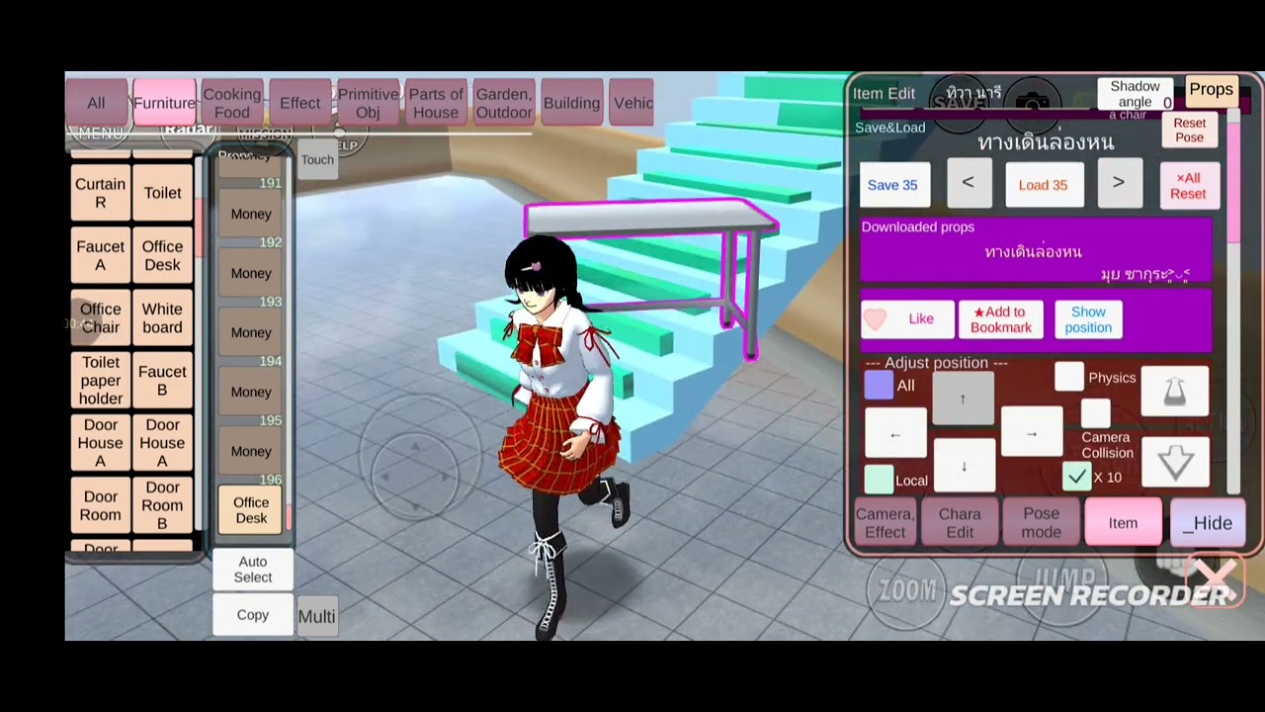Screen dimensions: 1265x712
Task: Move the item with the down arrow button
Action: coord(964,466)
